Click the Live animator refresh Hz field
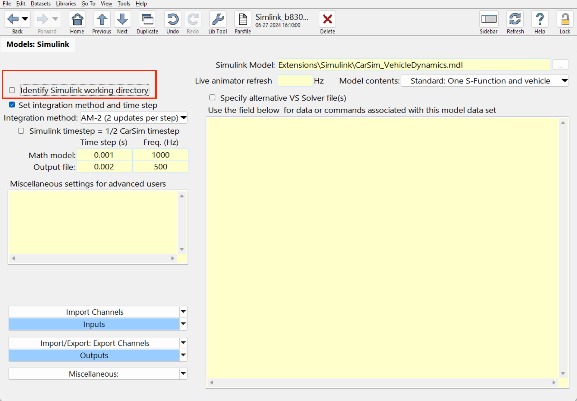Viewport: 577px width, 401px height. click(295, 81)
